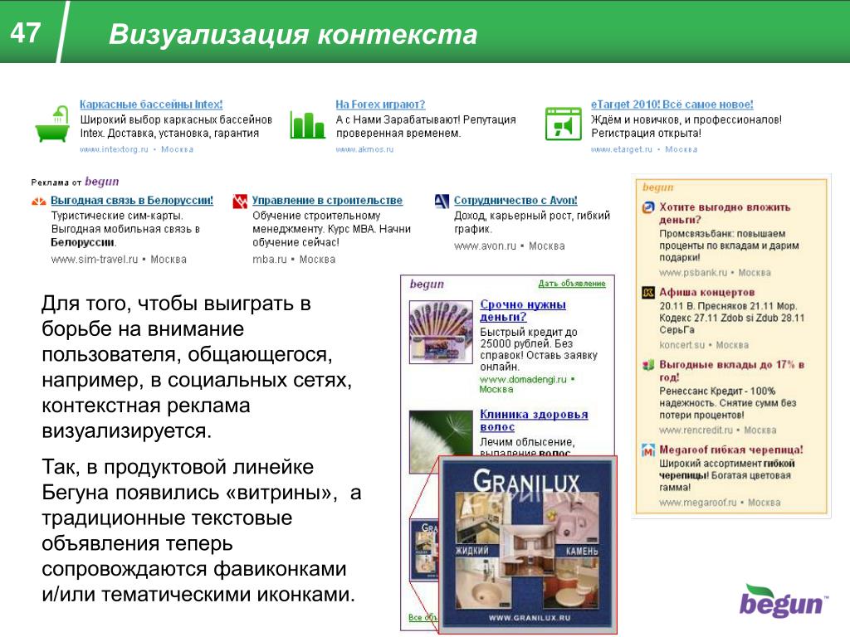The height and width of the screenshot is (637, 850).
Task: Click the Дать объявление link
Action: point(572,284)
